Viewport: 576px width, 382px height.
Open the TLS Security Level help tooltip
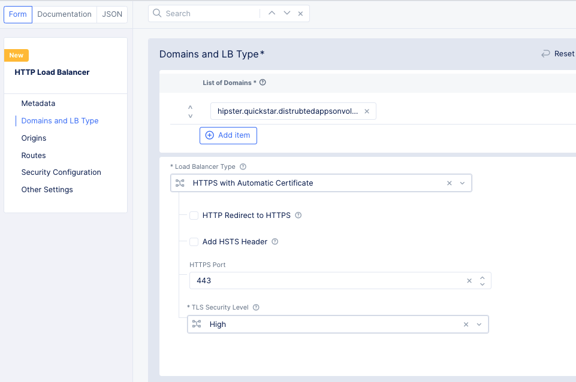click(256, 307)
